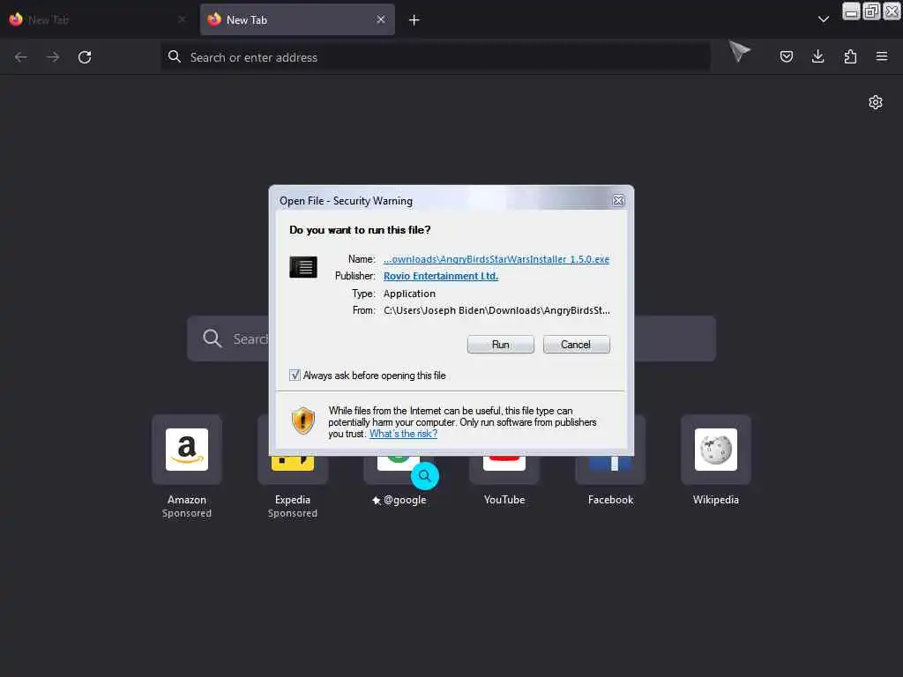Open a new tab with plus button

coord(414,20)
